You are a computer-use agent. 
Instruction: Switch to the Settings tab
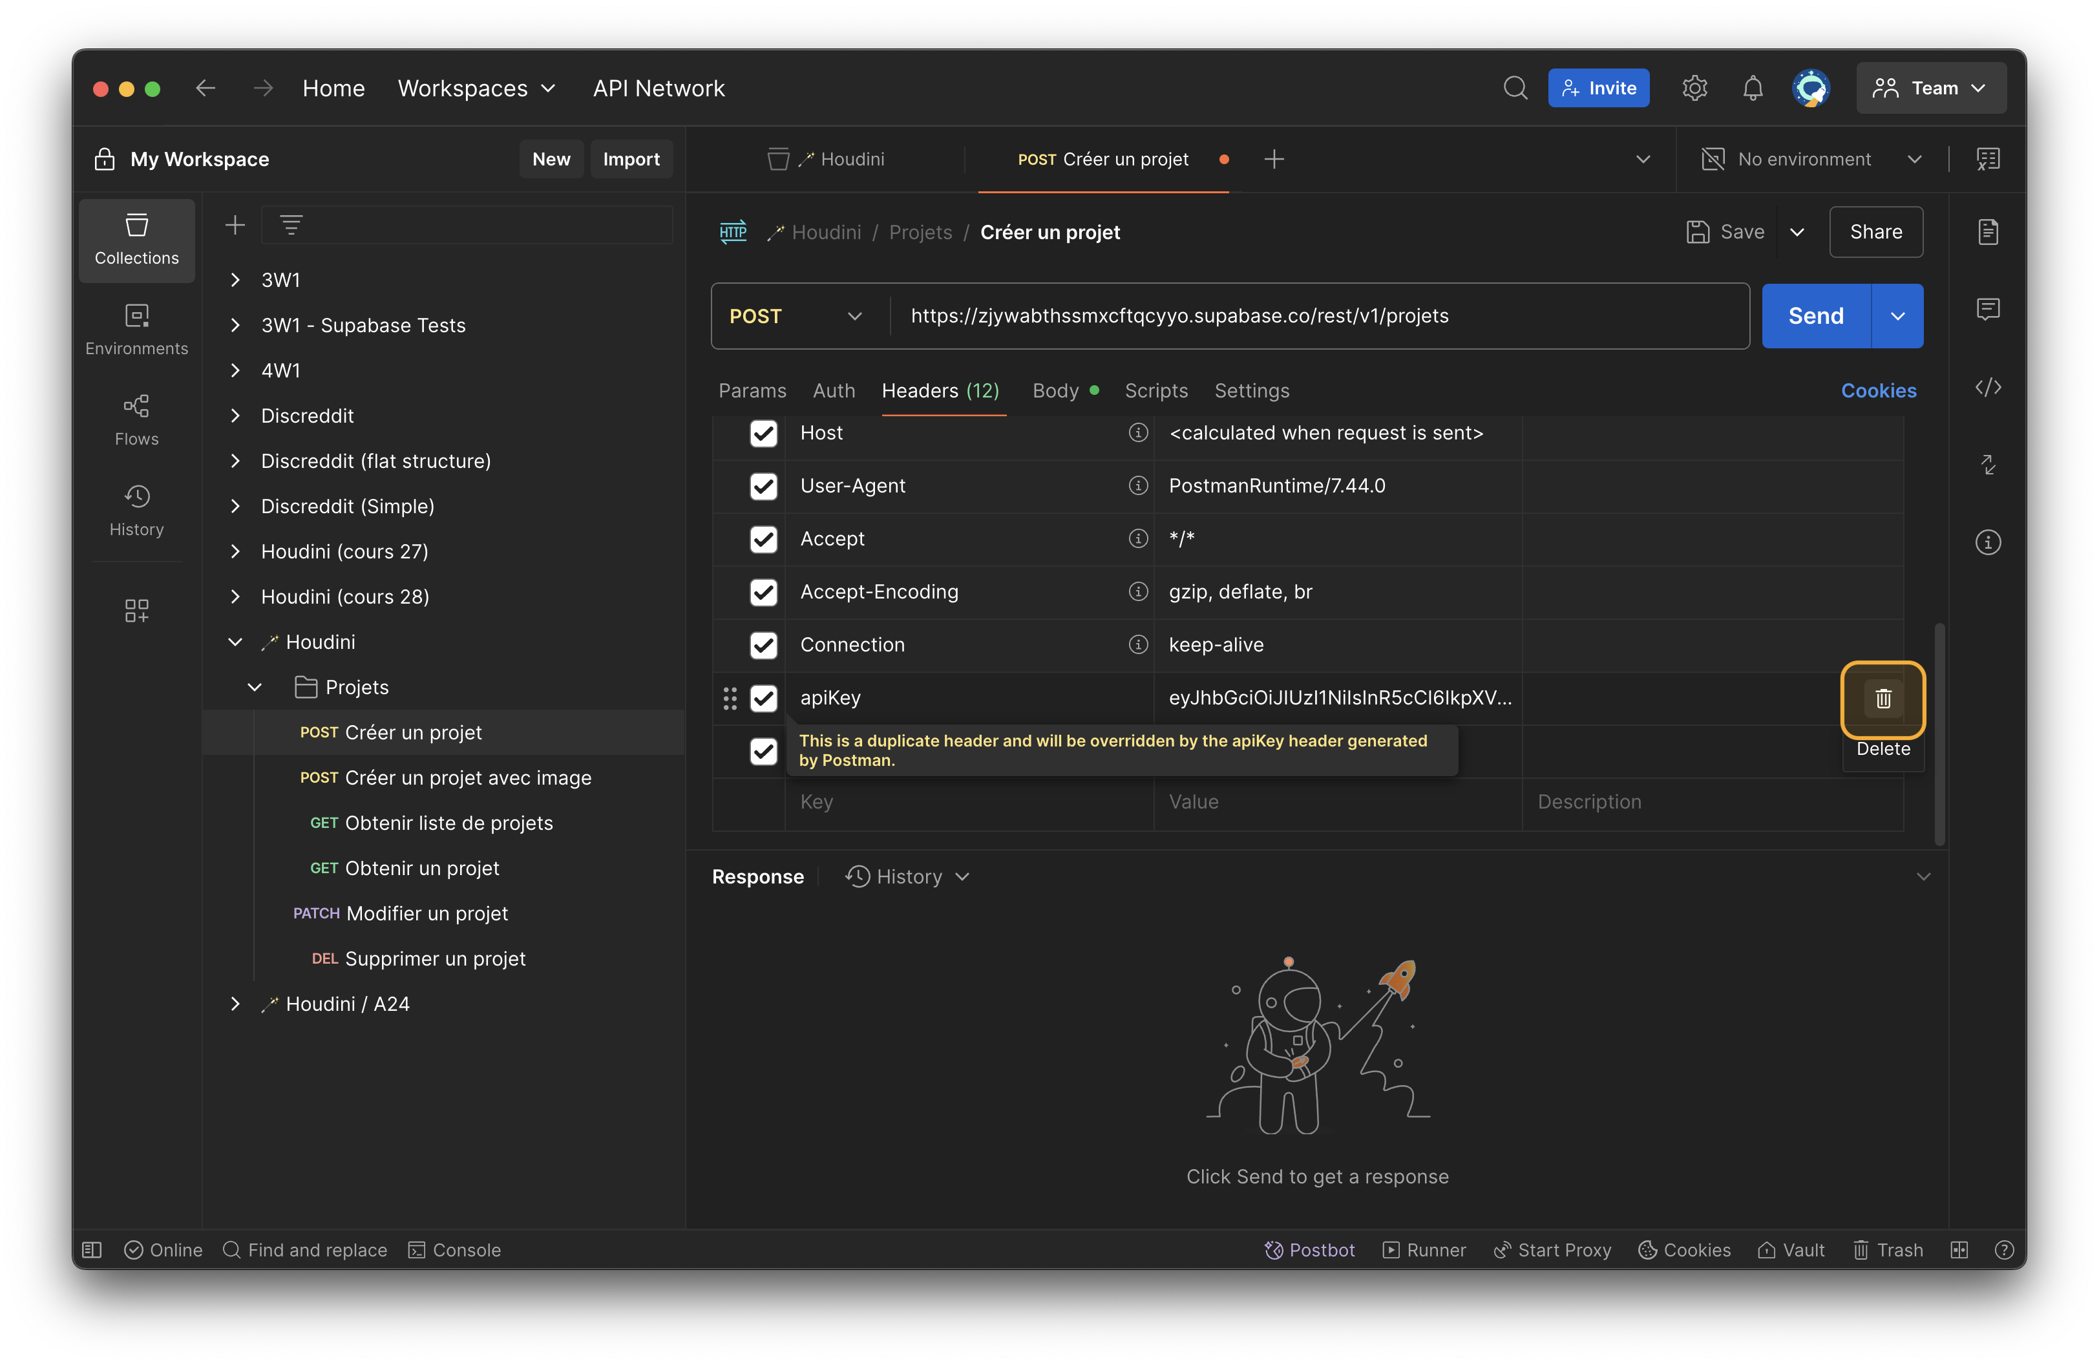(1252, 390)
